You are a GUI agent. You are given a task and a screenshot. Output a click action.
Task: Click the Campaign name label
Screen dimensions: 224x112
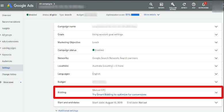point(67,26)
